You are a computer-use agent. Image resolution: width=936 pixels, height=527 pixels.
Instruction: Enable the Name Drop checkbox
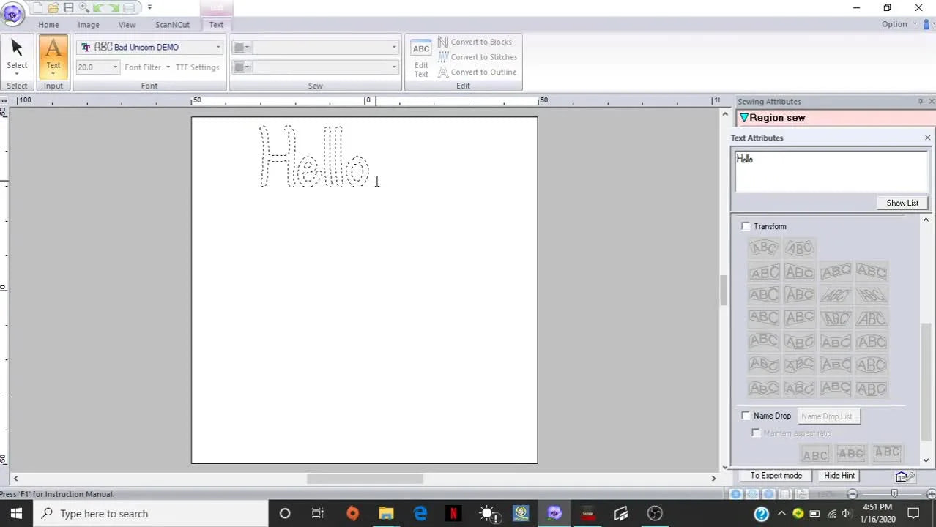[746, 415]
